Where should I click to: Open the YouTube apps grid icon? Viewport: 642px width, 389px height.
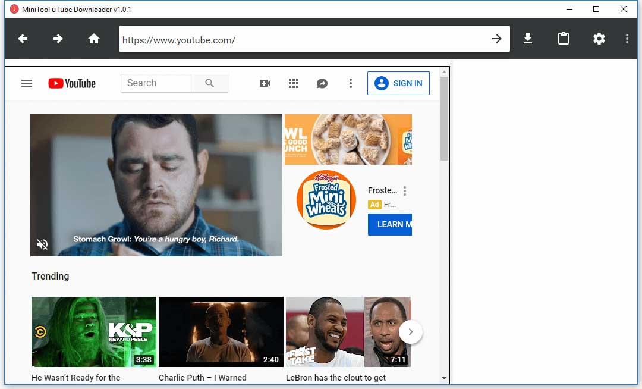[x=294, y=83]
